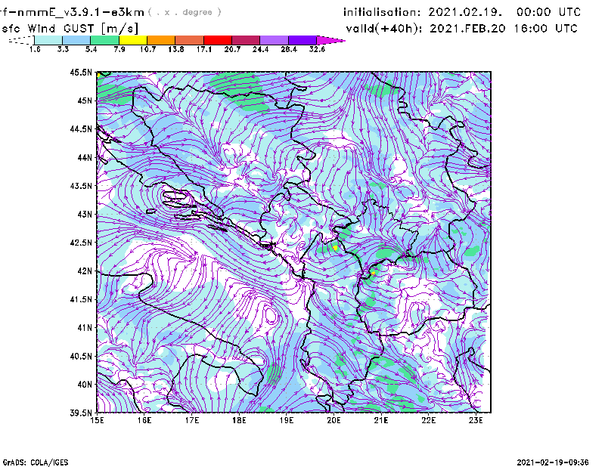
Task: Click the coral 13.8–17.1 legend swatch
Action: pos(189,40)
